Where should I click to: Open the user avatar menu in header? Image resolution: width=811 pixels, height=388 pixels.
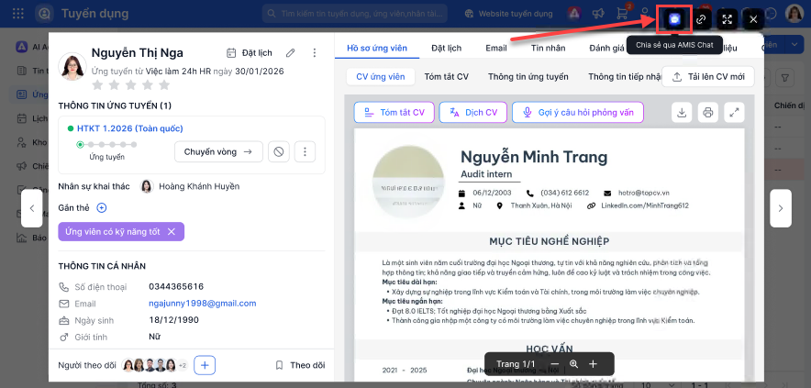click(x=794, y=14)
